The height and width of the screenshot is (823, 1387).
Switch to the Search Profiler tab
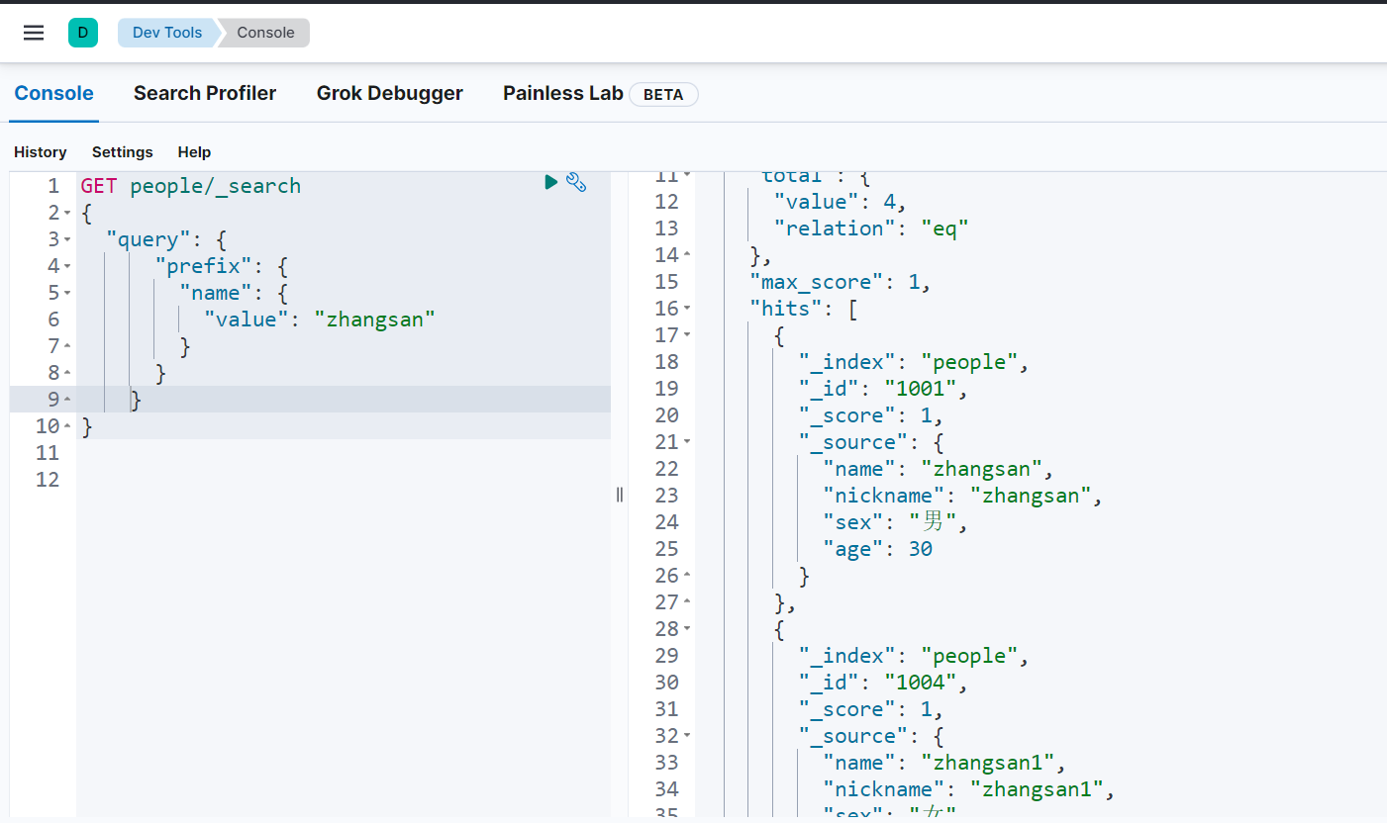point(205,93)
